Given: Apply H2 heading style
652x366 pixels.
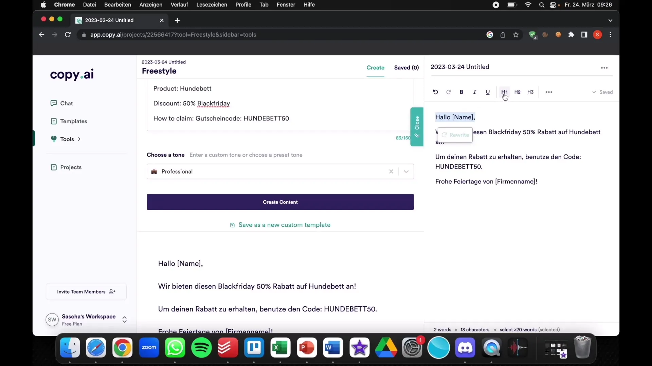Looking at the screenshot, I should [517, 91].
